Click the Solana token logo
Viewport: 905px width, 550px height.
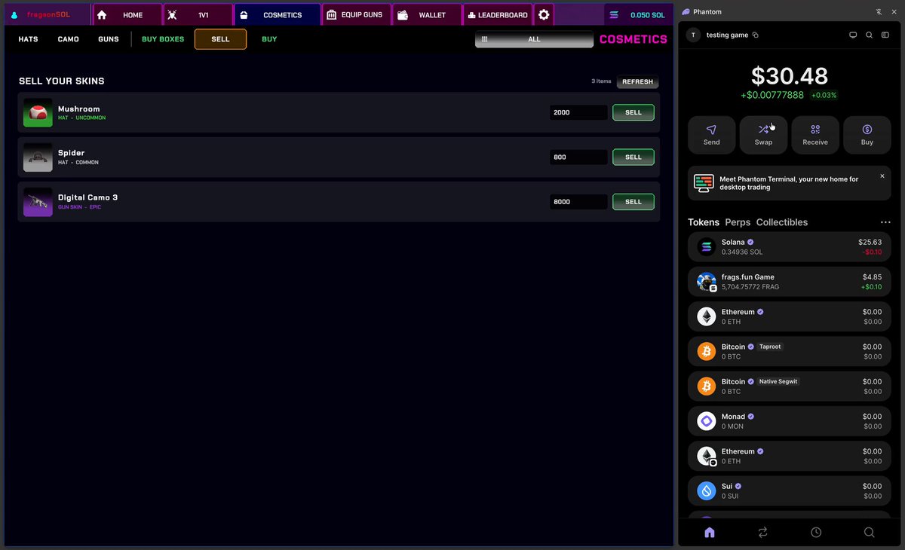707,246
